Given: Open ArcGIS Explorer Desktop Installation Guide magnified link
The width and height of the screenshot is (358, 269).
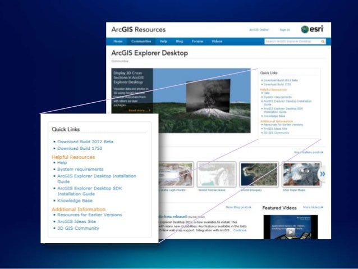Looking at the screenshot, I should [x=97, y=179].
